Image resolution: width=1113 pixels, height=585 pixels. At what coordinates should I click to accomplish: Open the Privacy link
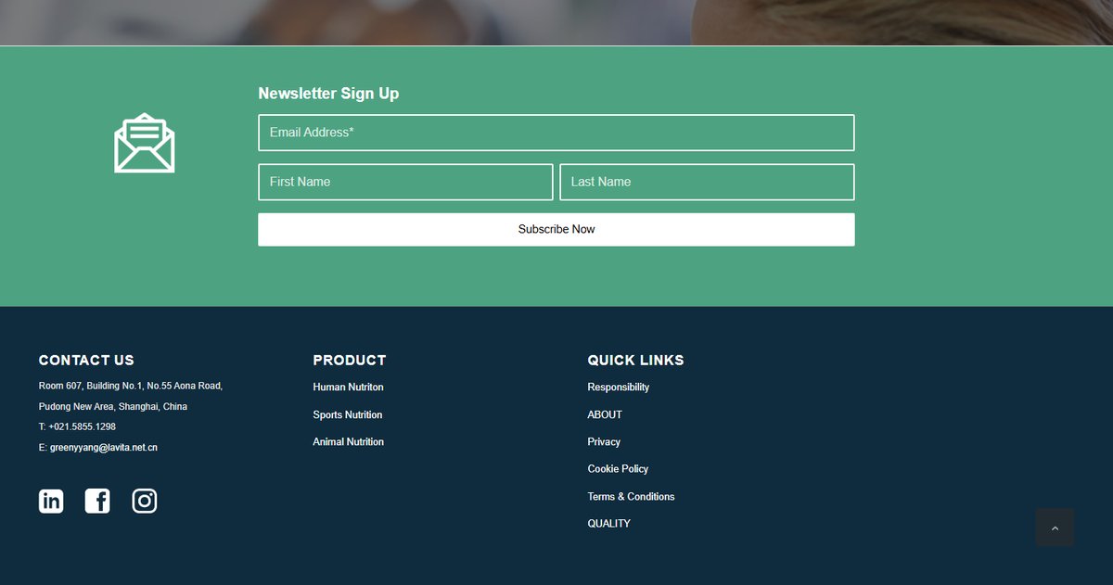[604, 442]
